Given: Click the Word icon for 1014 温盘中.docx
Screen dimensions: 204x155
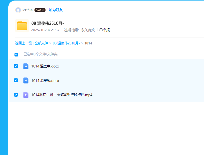Looking at the screenshot, I should [x=26, y=66].
